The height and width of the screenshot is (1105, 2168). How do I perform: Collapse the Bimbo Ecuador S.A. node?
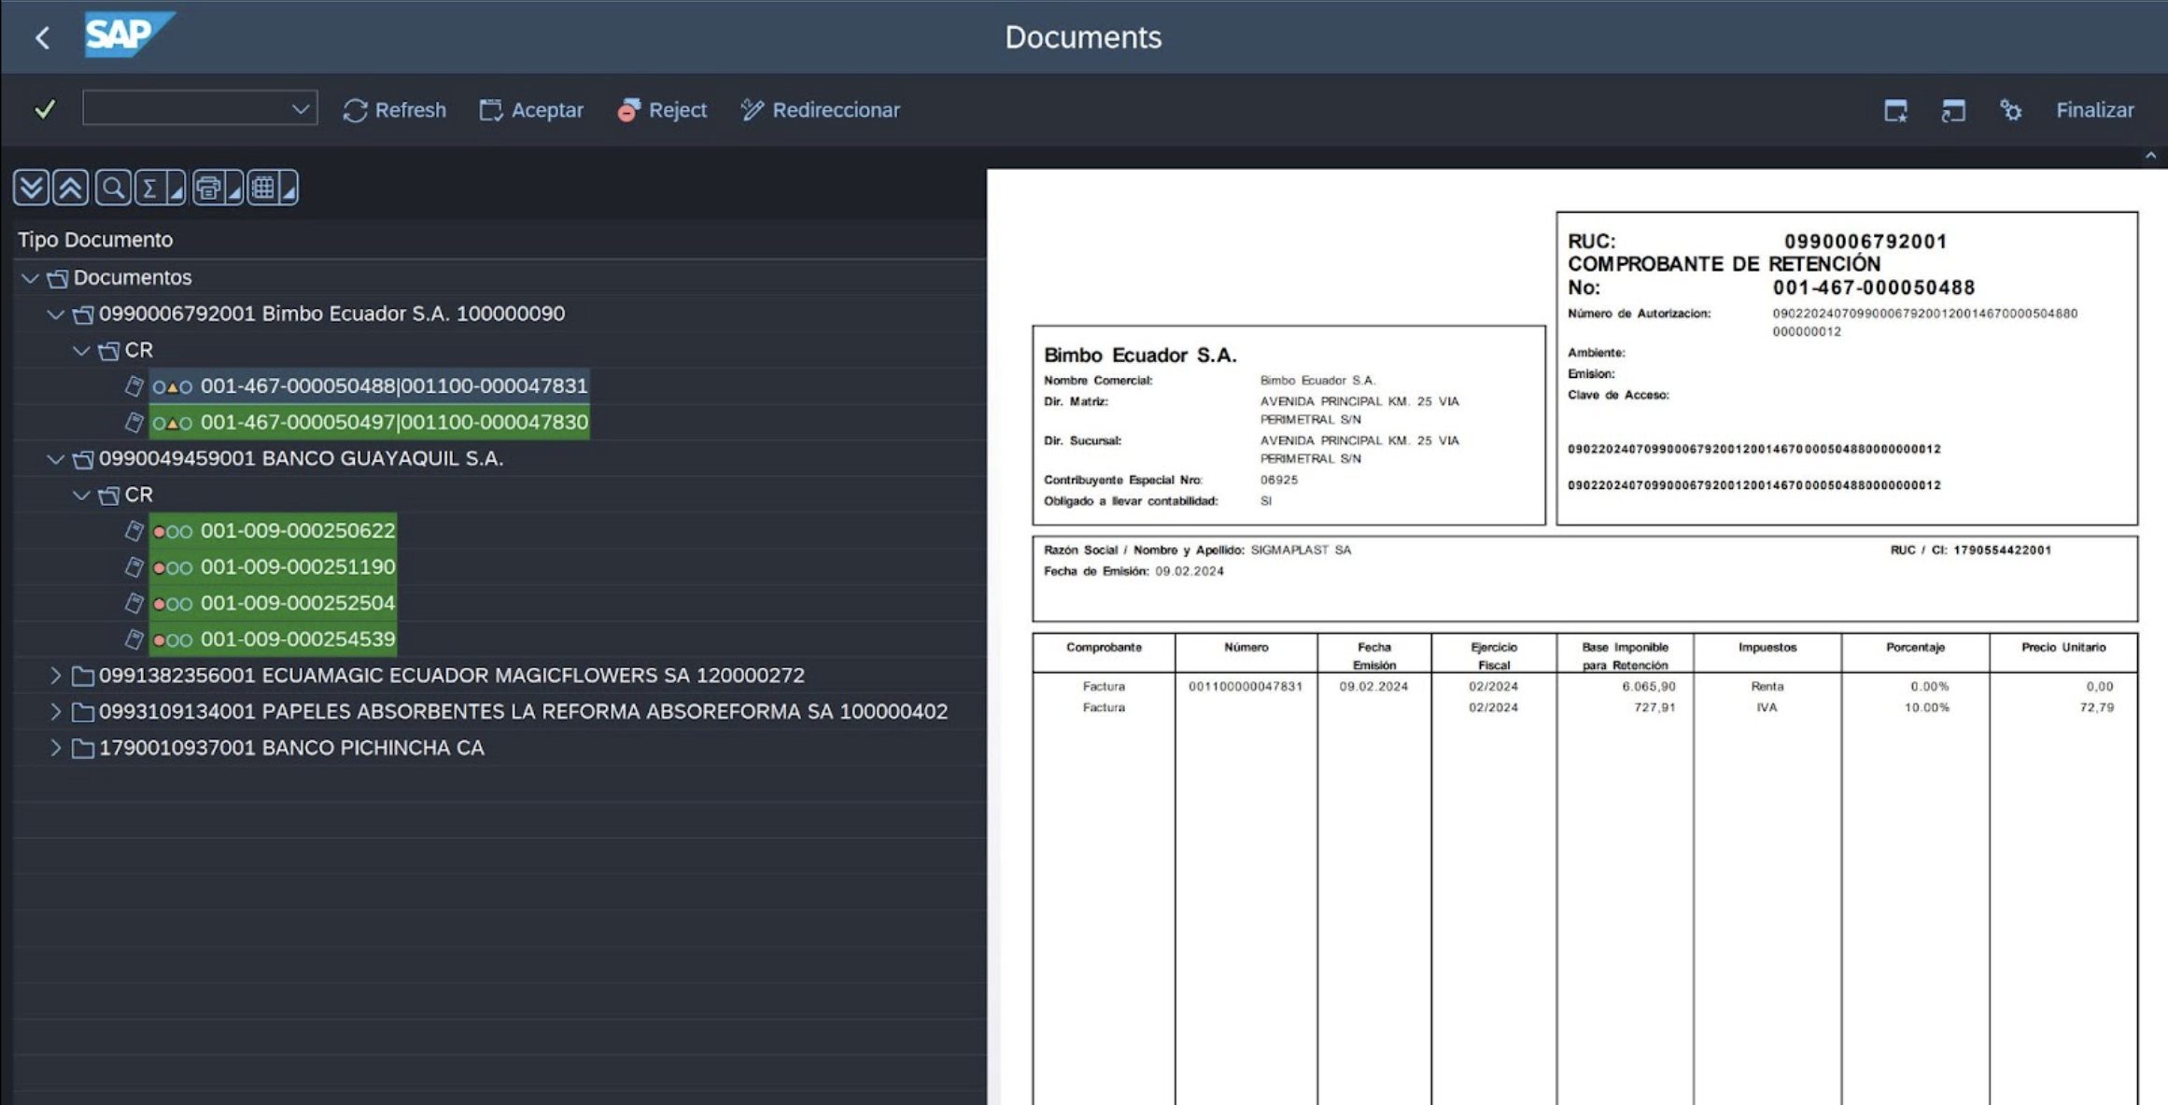click(x=56, y=315)
